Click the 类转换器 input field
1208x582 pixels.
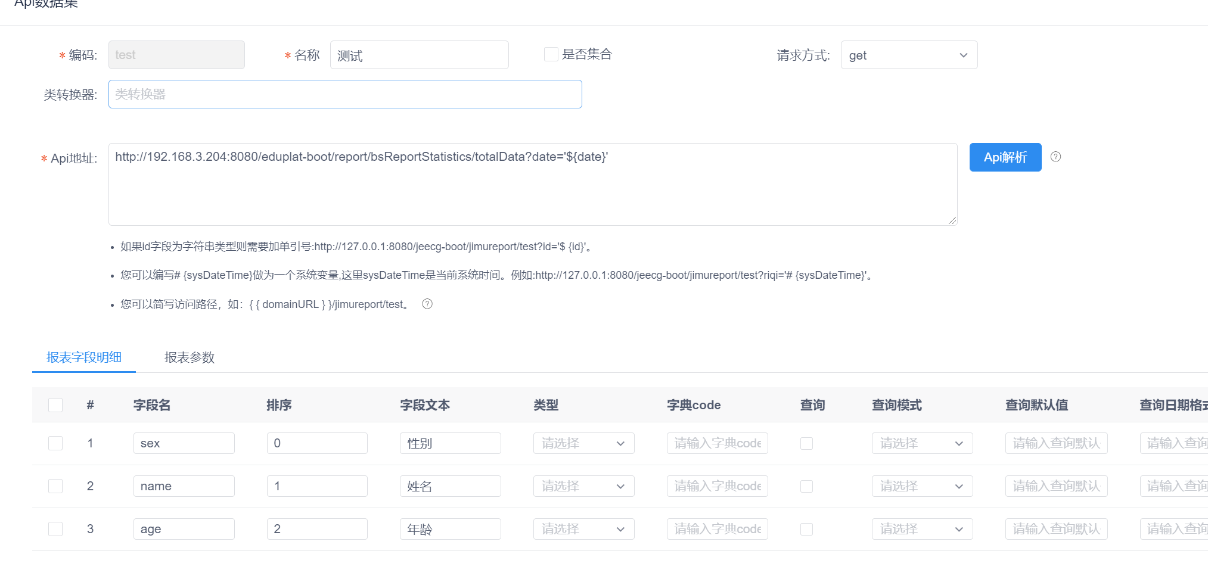pos(344,94)
